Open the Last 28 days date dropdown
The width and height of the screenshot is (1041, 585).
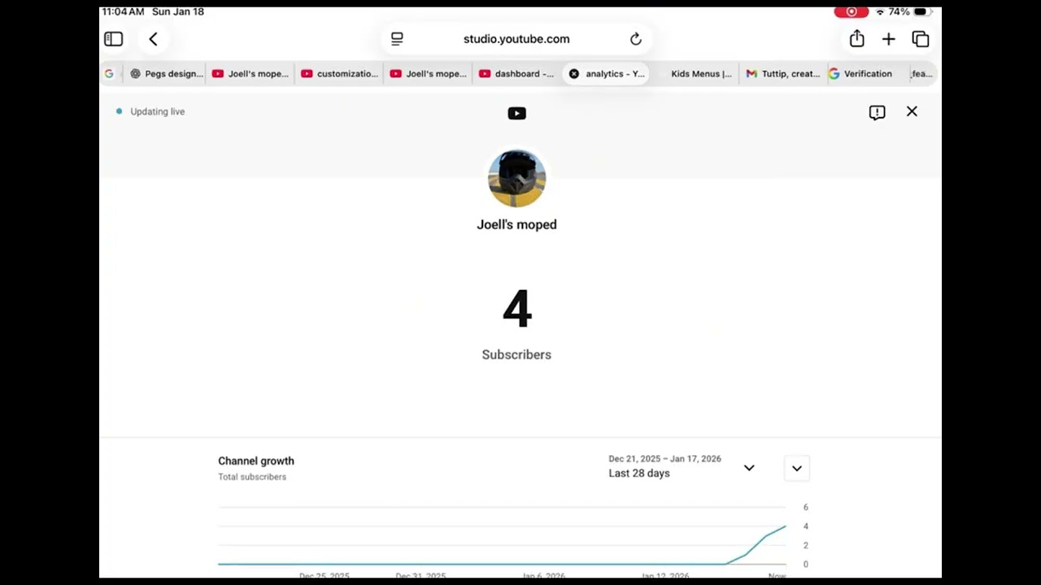pos(682,467)
